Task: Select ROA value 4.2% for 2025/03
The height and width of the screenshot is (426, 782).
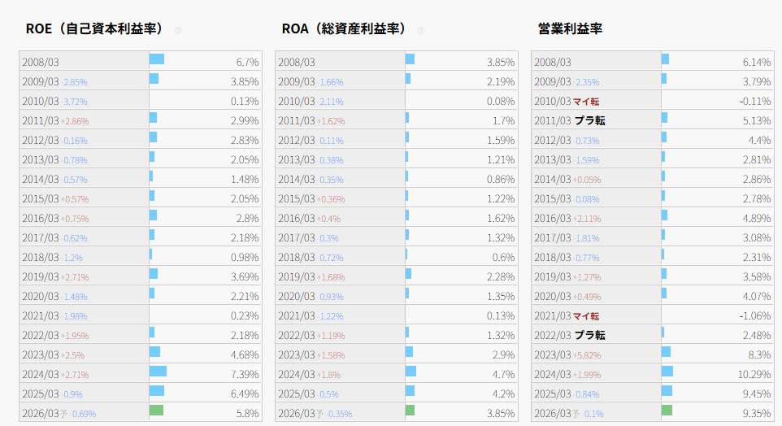Action: coord(504,393)
